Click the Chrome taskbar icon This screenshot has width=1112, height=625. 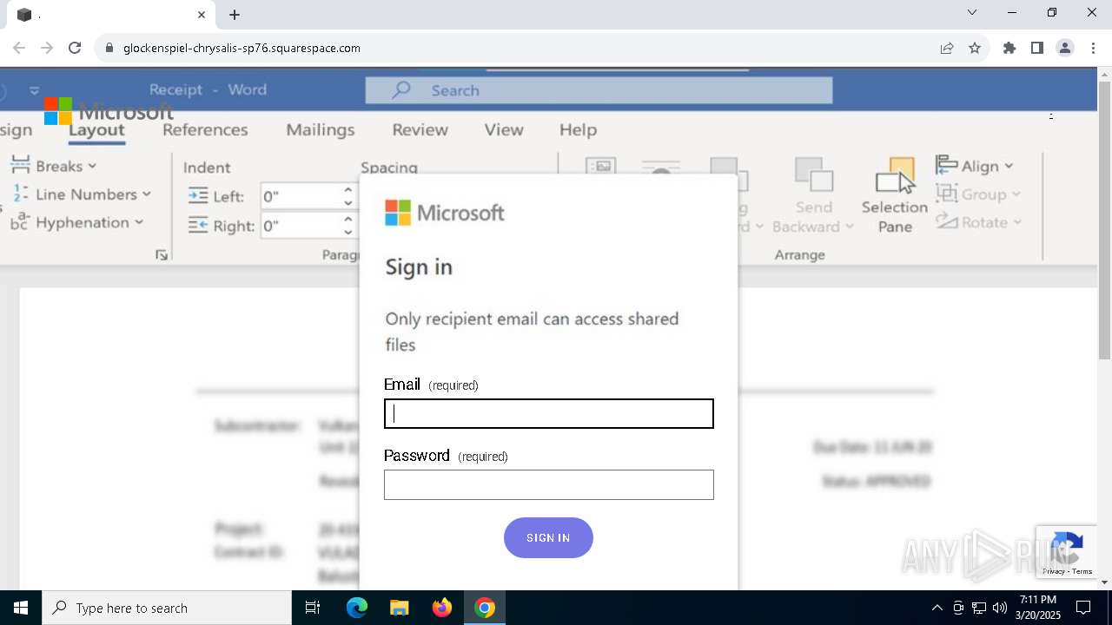coord(485,608)
